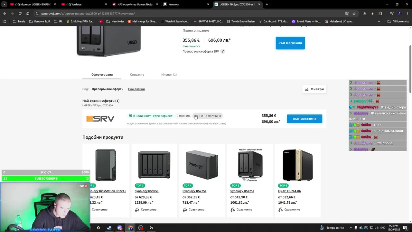Toggle Сравнение for Synology DS925+

(x=146, y=209)
